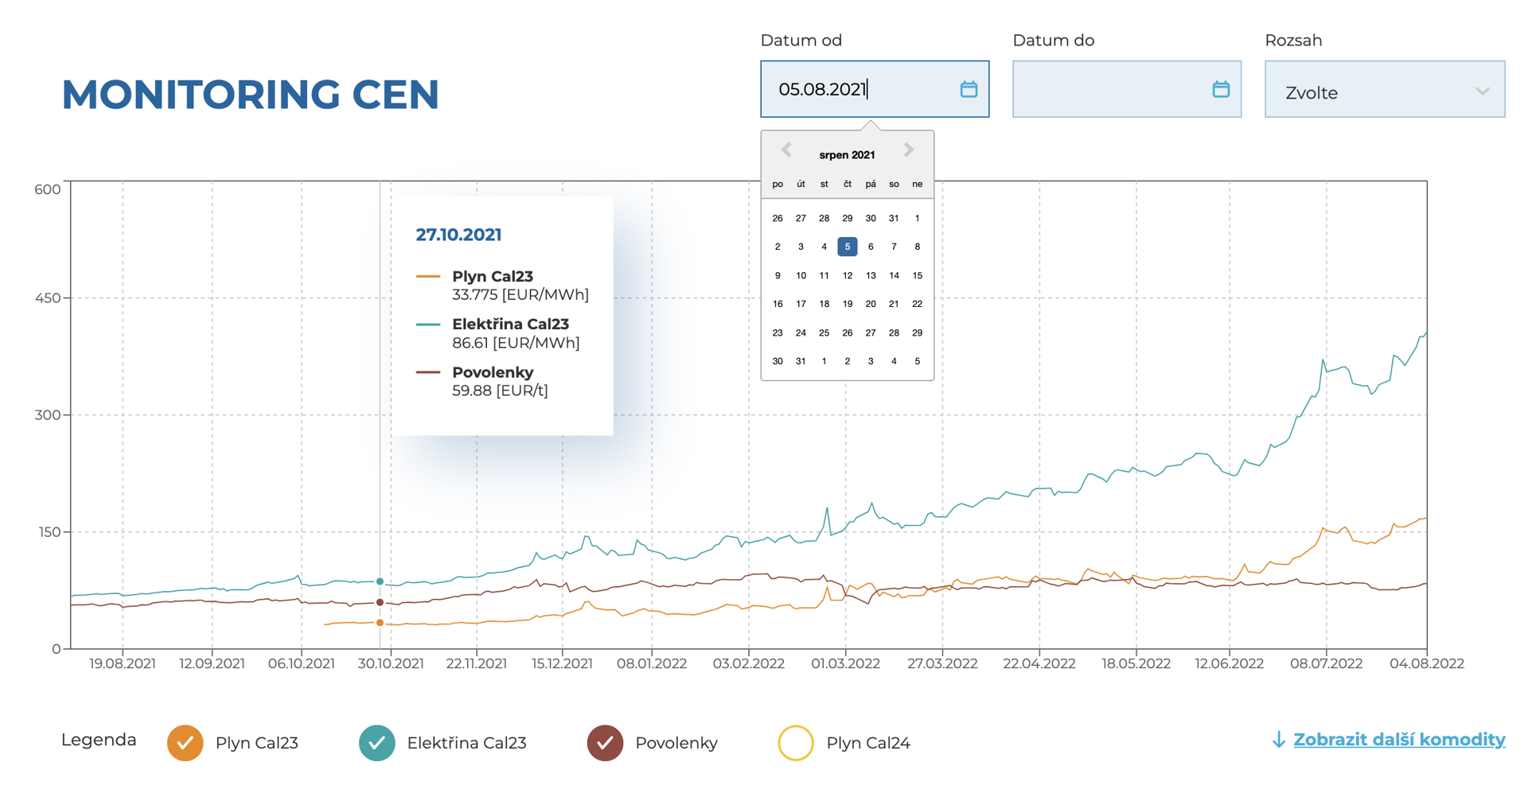Select day 15 in the date picker
Image resolution: width=1528 pixels, height=801 pixels.
click(x=917, y=275)
